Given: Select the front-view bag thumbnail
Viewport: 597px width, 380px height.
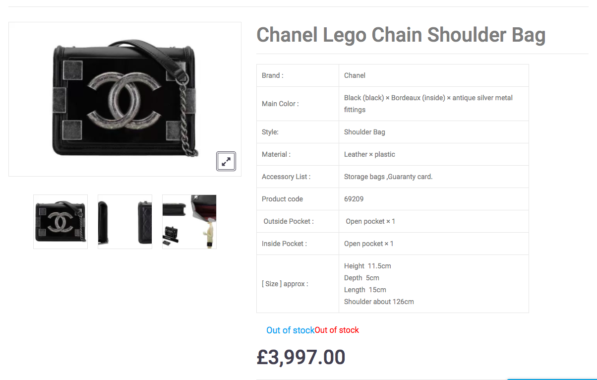Looking at the screenshot, I should click(60, 222).
